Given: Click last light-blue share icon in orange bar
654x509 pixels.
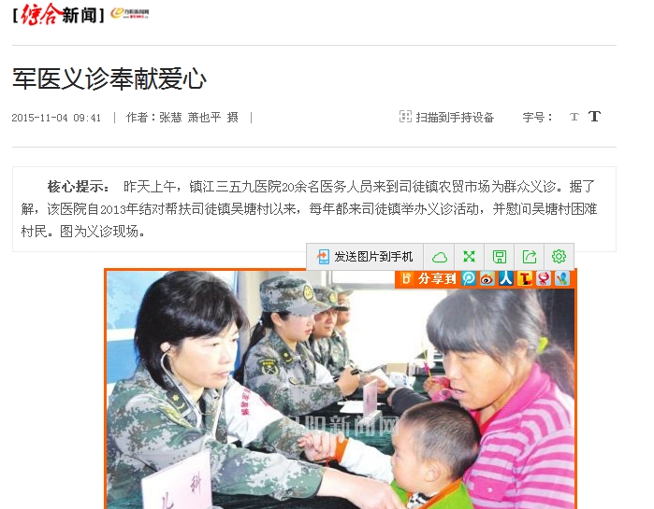Looking at the screenshot, I should (x=562, y=278).
